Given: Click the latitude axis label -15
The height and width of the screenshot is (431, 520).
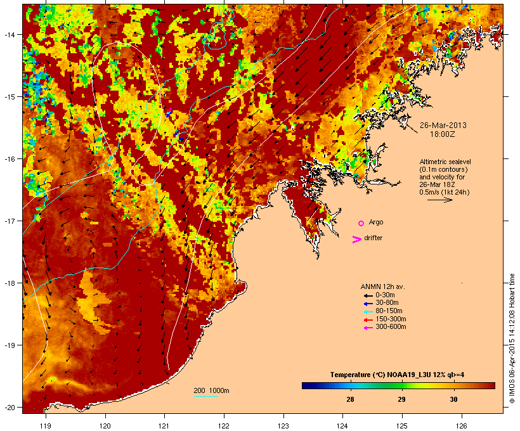Looking at the screenshot, I should [9, 97].
